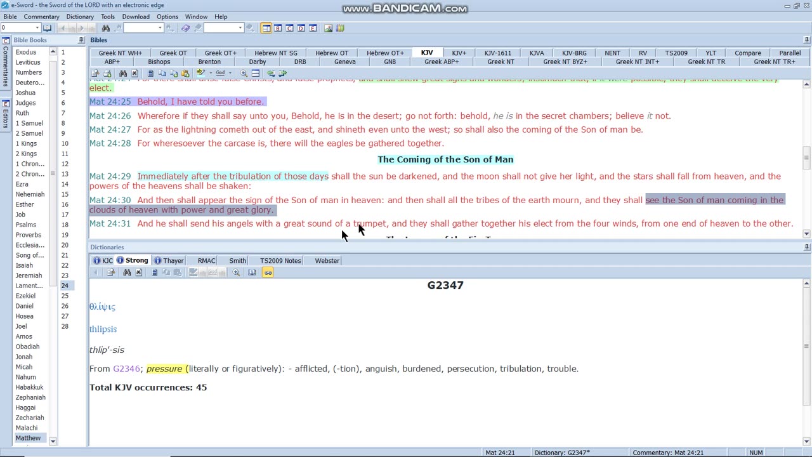Open the Bible reference lookup book icon

[x=47, y=28]
